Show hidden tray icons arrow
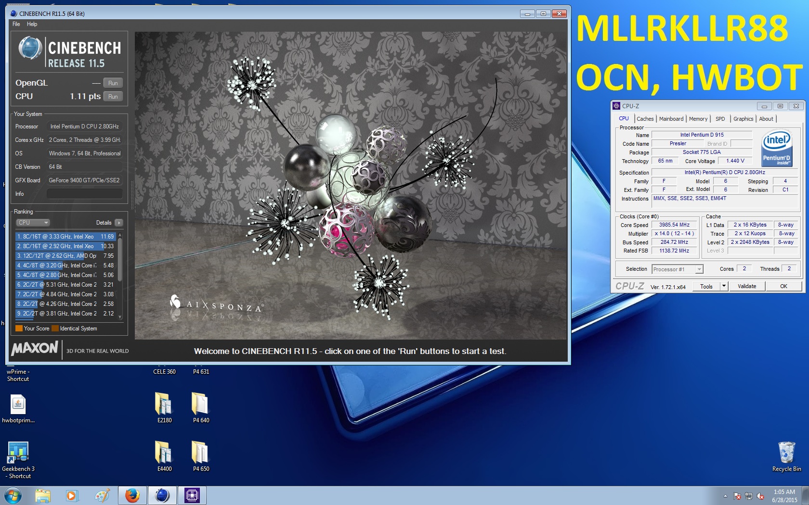 click(725, 496)
